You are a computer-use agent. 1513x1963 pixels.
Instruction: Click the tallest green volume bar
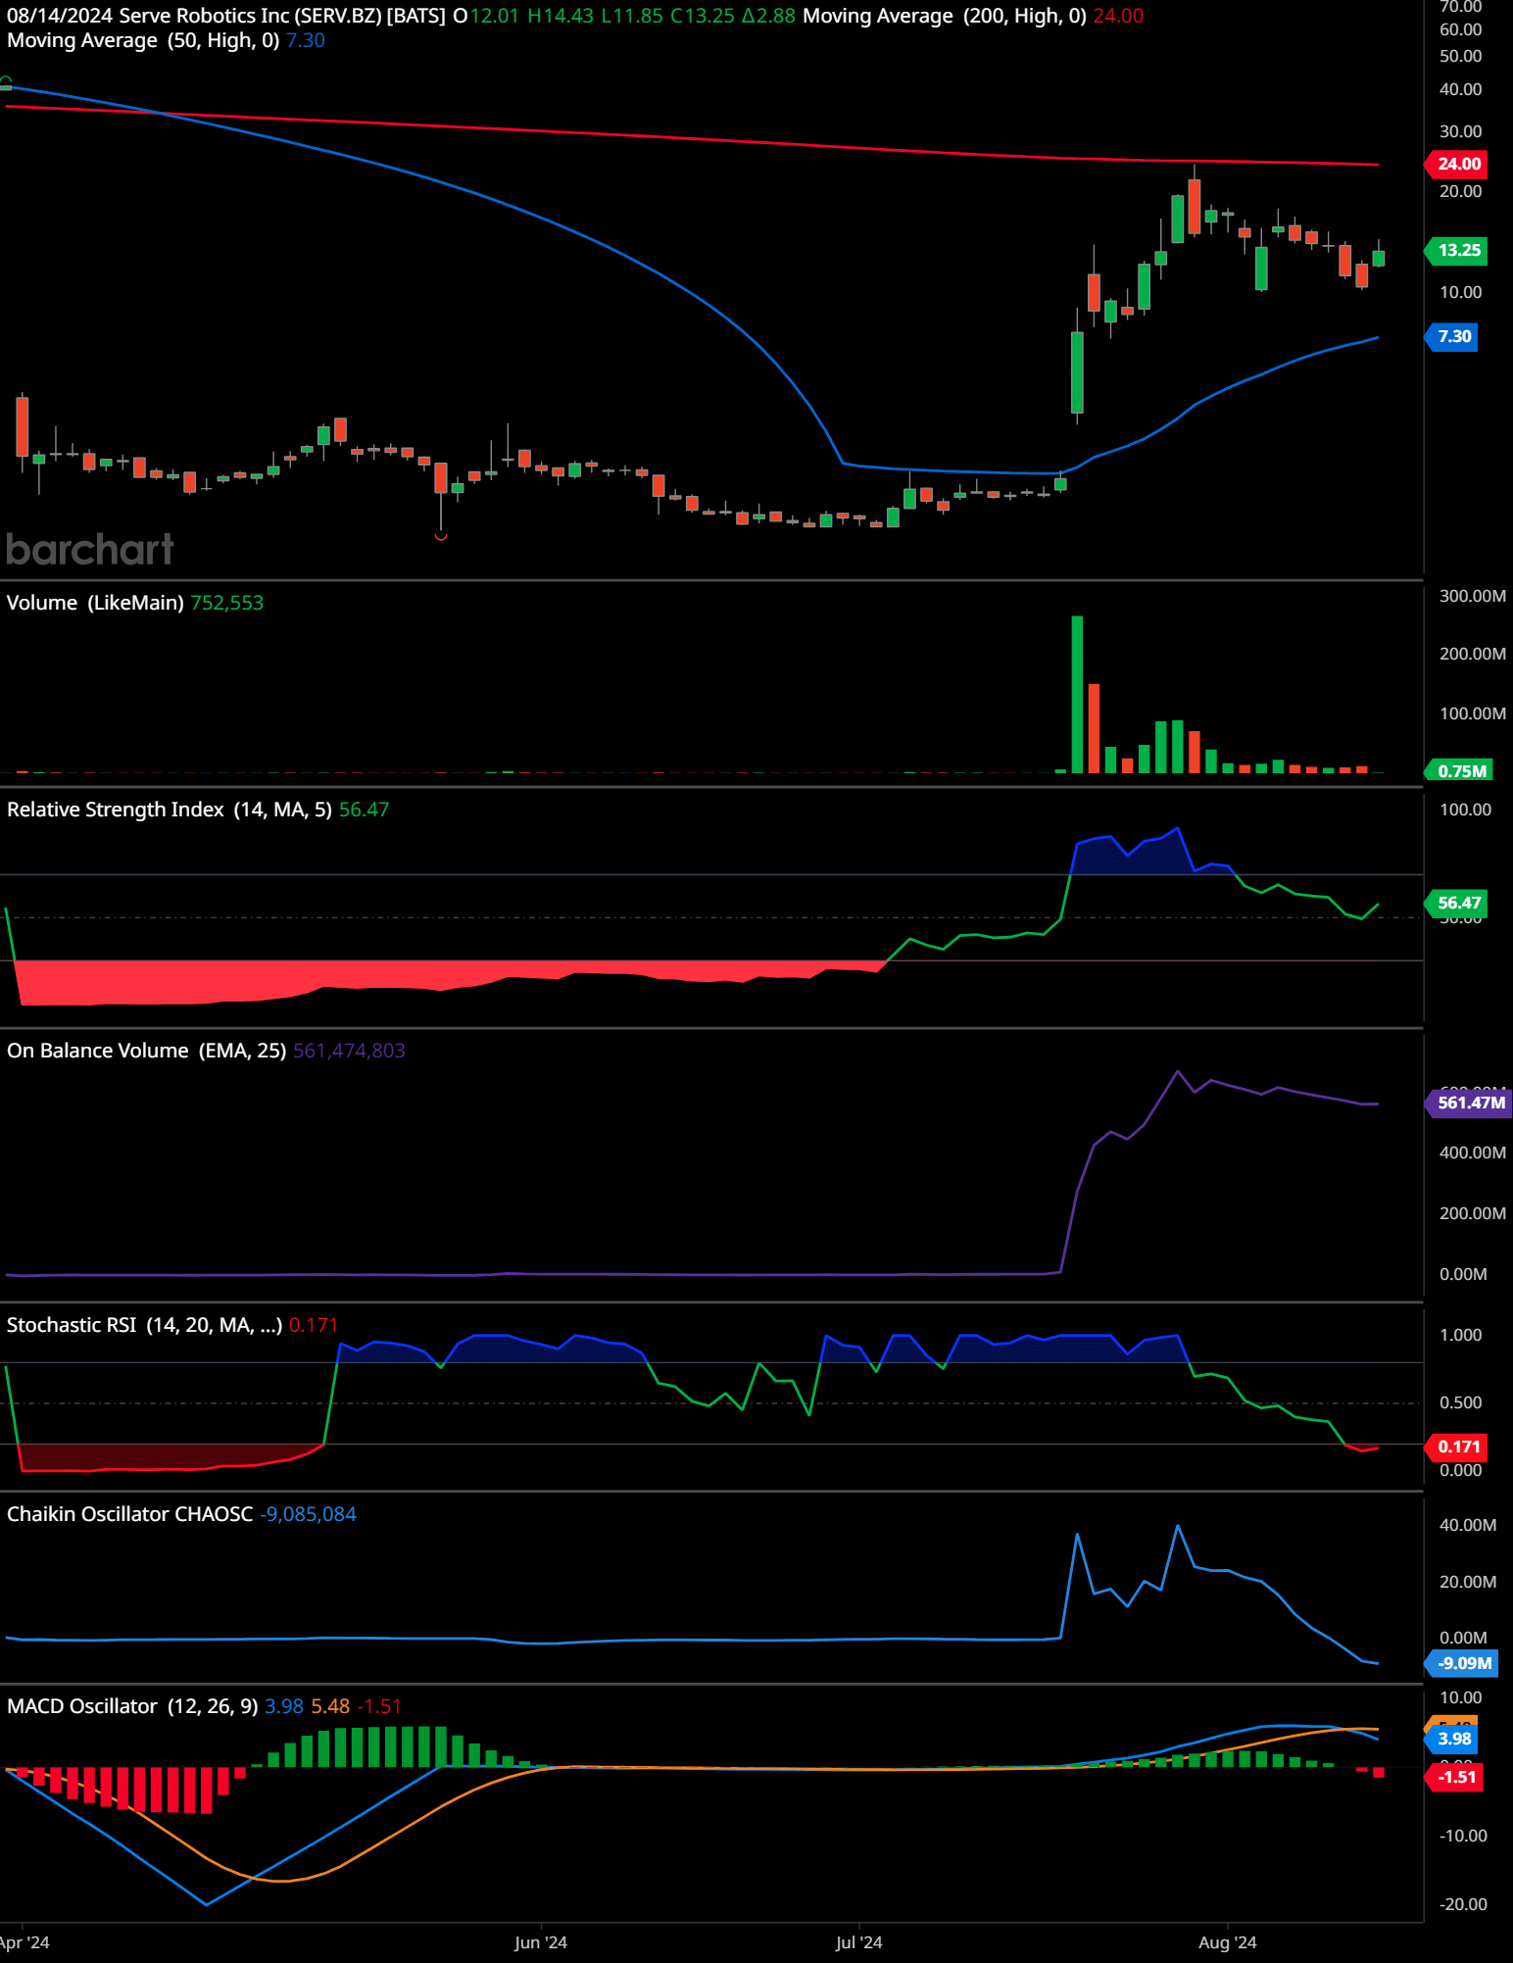click(x=1077, y=695)
